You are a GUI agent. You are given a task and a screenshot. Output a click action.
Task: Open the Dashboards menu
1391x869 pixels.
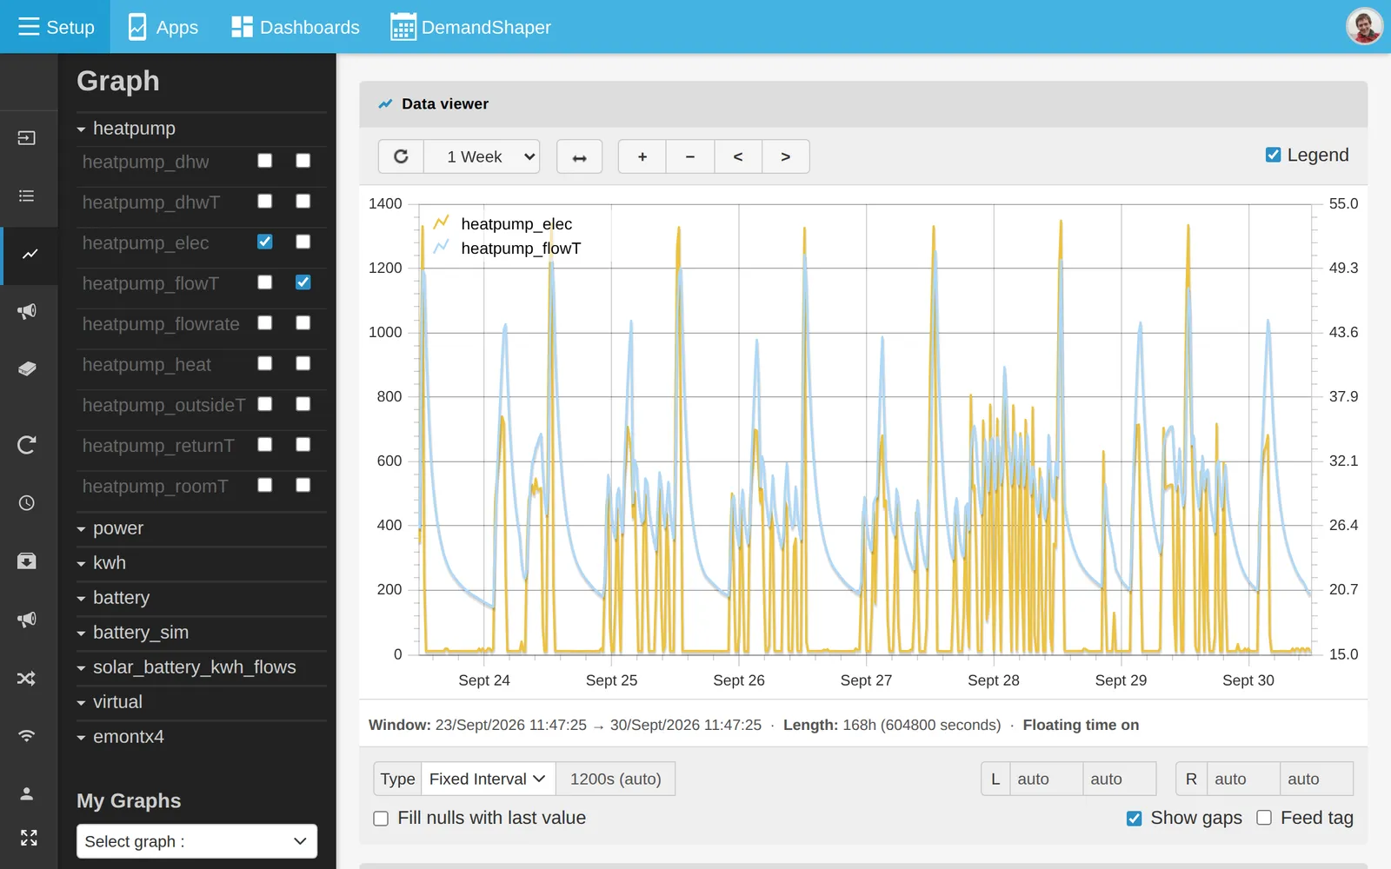pos(296,27)
